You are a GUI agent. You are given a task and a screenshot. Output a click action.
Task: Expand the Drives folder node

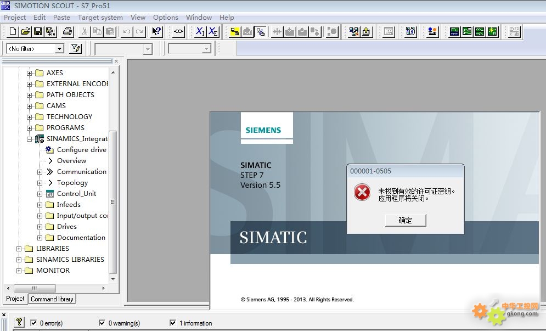tap(40, 227)
